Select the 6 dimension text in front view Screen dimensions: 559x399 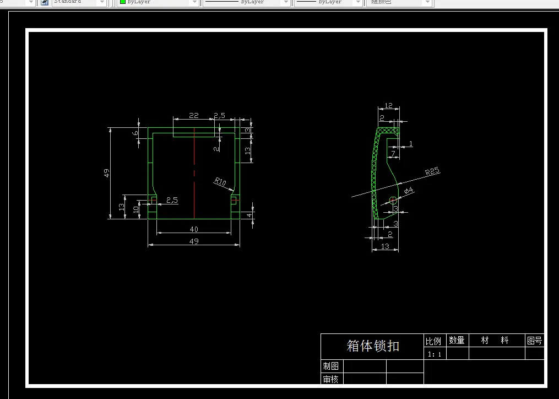(135, 133)
